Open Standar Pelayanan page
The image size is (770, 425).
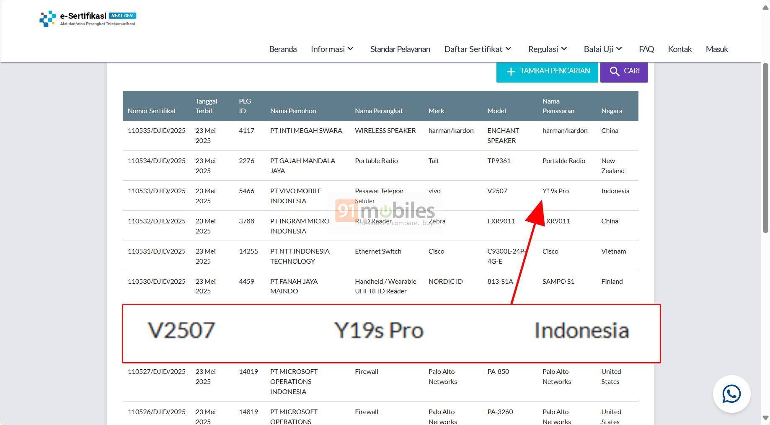[x=400, y=49]
